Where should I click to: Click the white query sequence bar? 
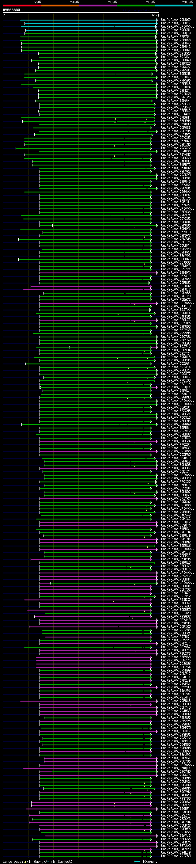coord(81,13)
